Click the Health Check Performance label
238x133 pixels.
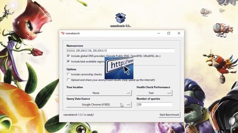[153, 87]
